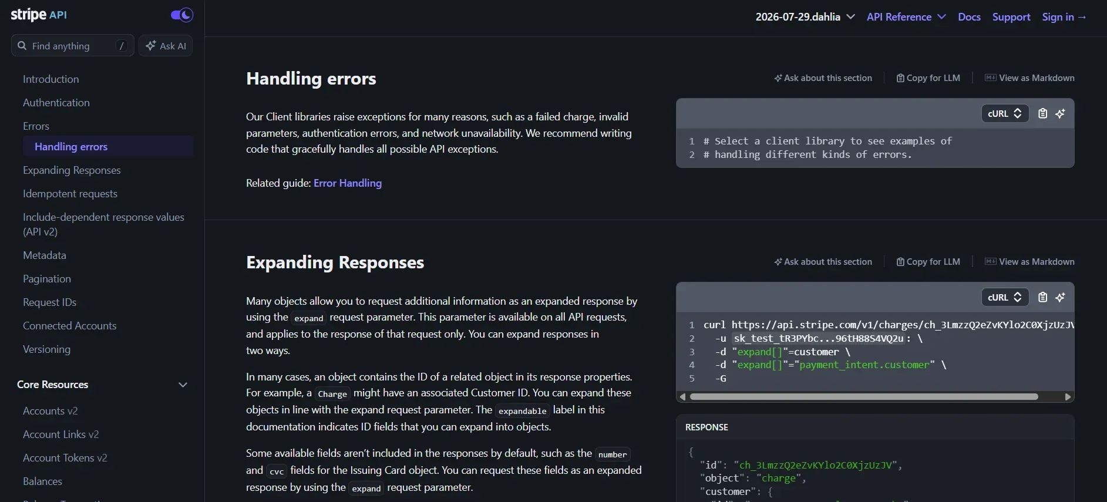Click Sign in
Screen dimensions: 1107x502
click(1064, 17)
